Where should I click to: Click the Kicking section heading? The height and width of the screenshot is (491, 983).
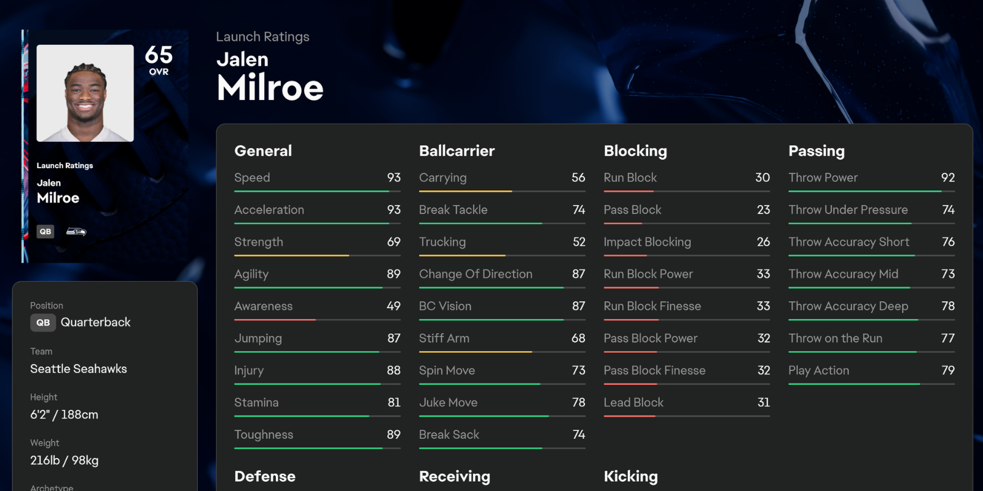[x=631, y=476]
